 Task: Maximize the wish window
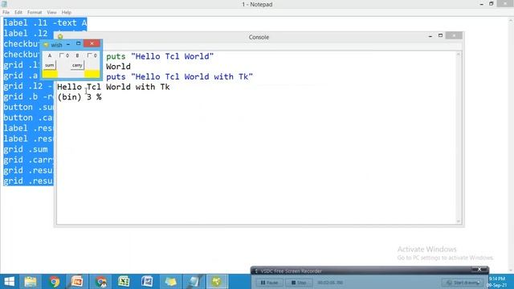tap(78, 43)
